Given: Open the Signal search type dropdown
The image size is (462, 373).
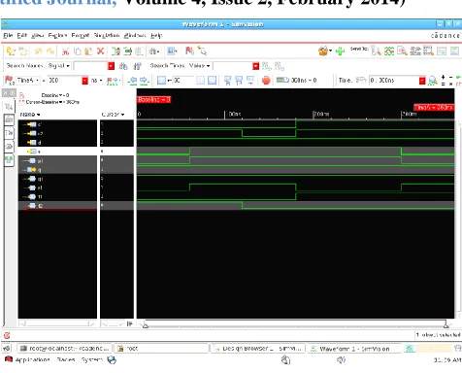Looking at the screenshot, I should pyautogui.click(x=58, y=66).
